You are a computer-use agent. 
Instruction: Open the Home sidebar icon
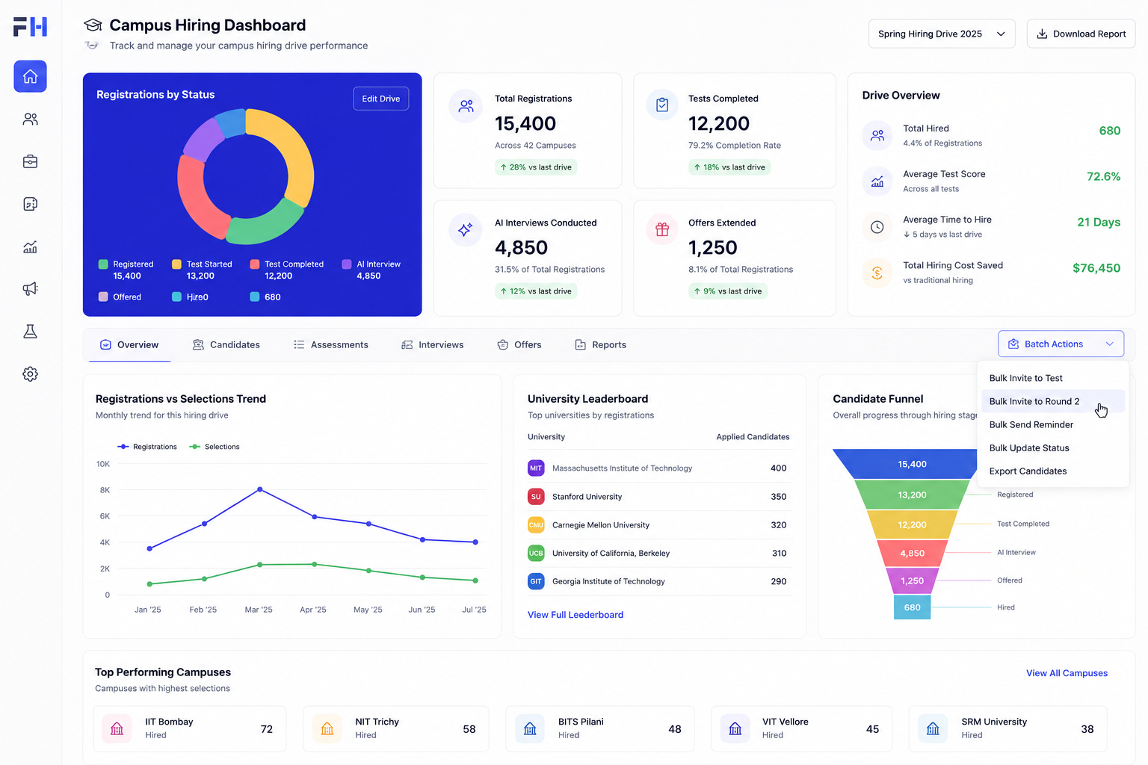coord(30,76)
